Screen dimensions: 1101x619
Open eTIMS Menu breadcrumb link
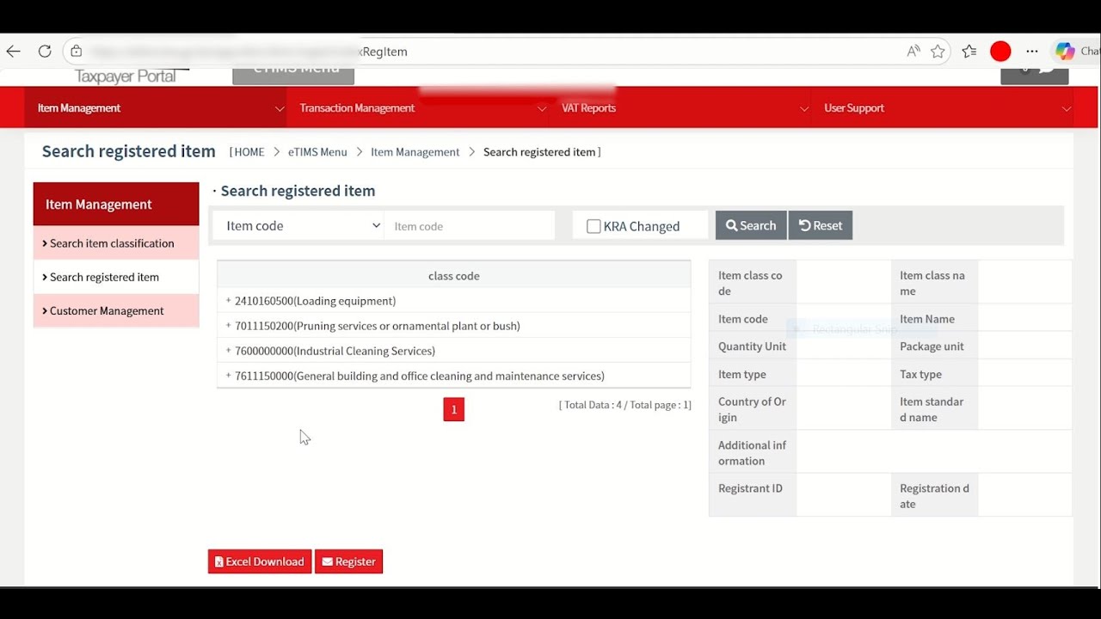click(317, 152)
